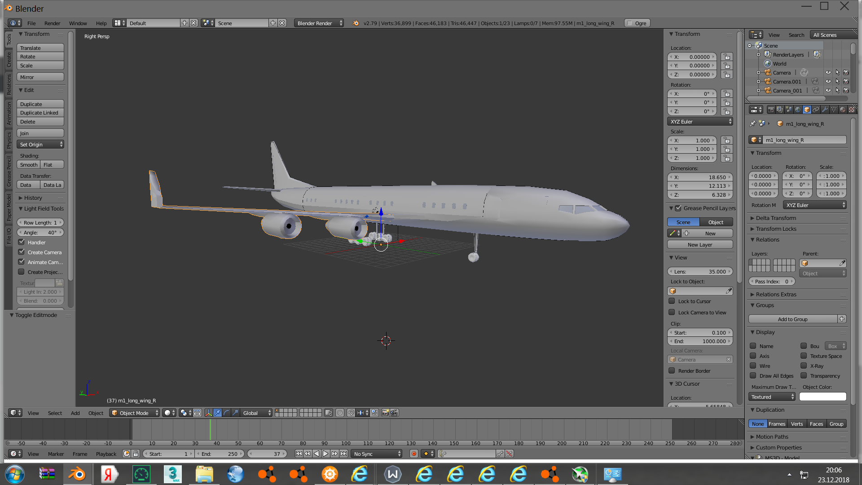862x485 pixels.
Task: Click the record auto-keyframe button
Action: (414, 454)
